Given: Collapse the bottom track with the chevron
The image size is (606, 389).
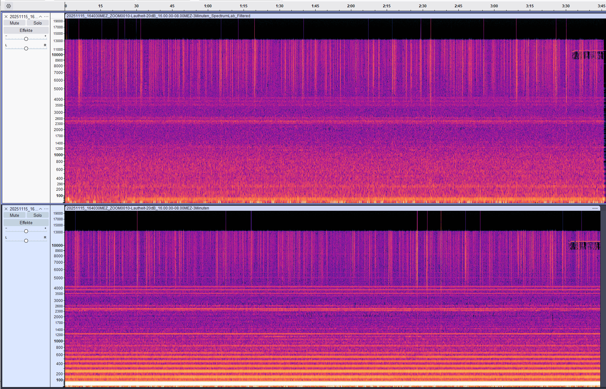Looking at the screenshot, I should click(x=40, y=209).
